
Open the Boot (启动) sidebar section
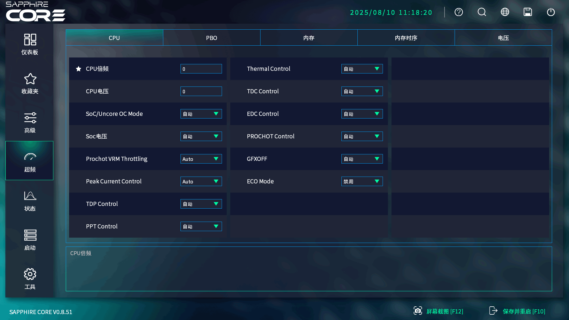tap(30, 239)
